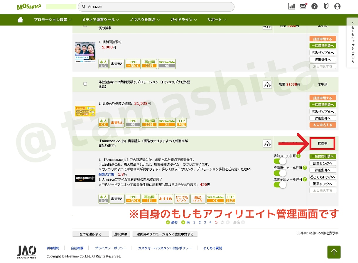
Task: Open カスタマーハラスメント対応ポリシー footer link
Action: [165, 248]
